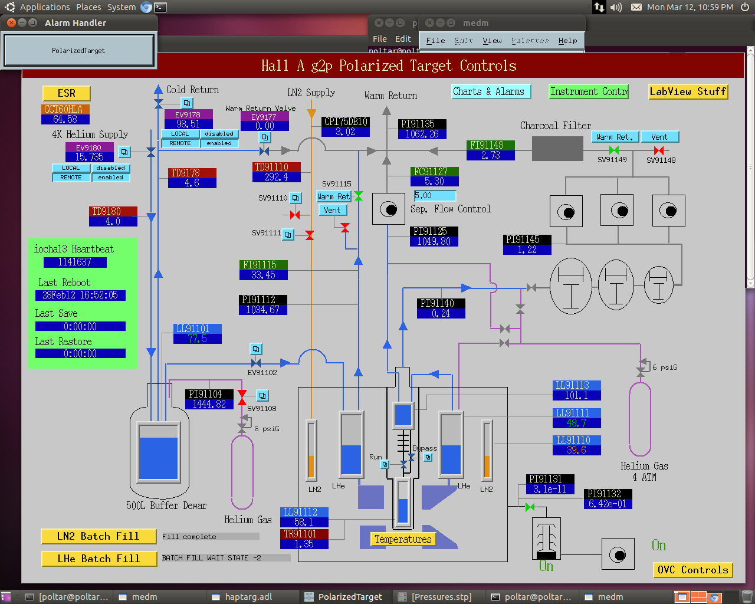Click the Vent button for charcoal filter
The image size is (755, 604).
click(x=659, y=137)
